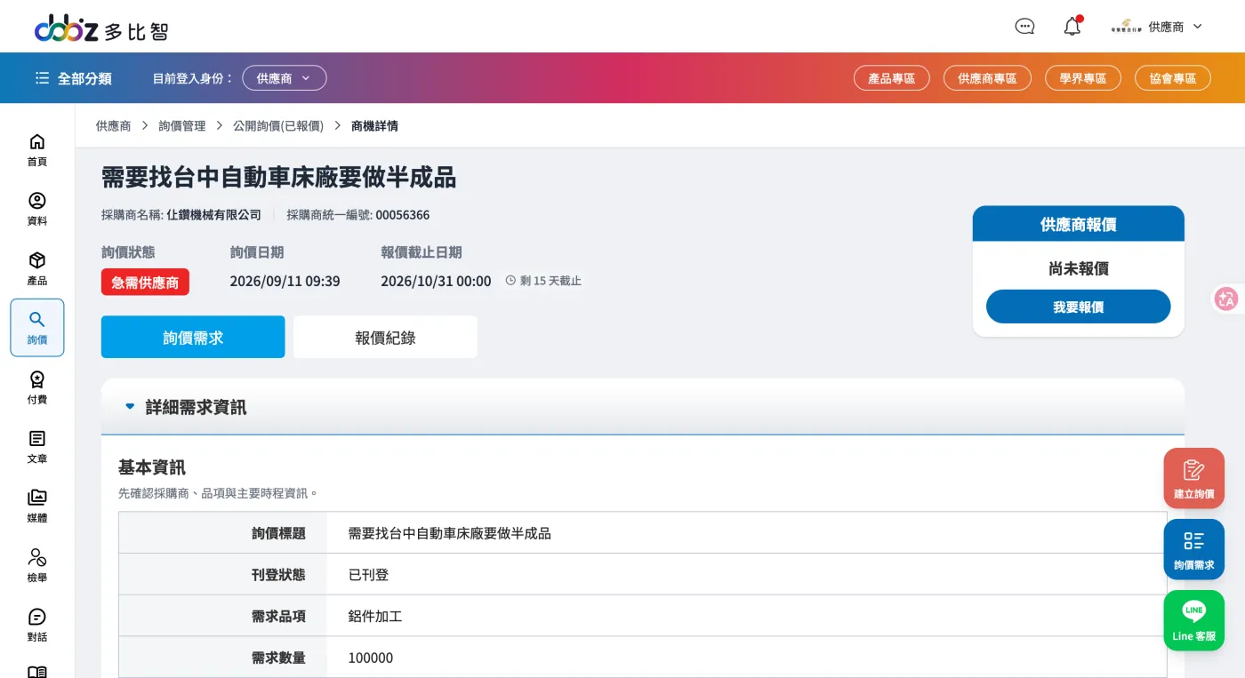This screenshot has width=1245, height=678.
Task: Click the 多比智 logo
Action: (101, 29)
